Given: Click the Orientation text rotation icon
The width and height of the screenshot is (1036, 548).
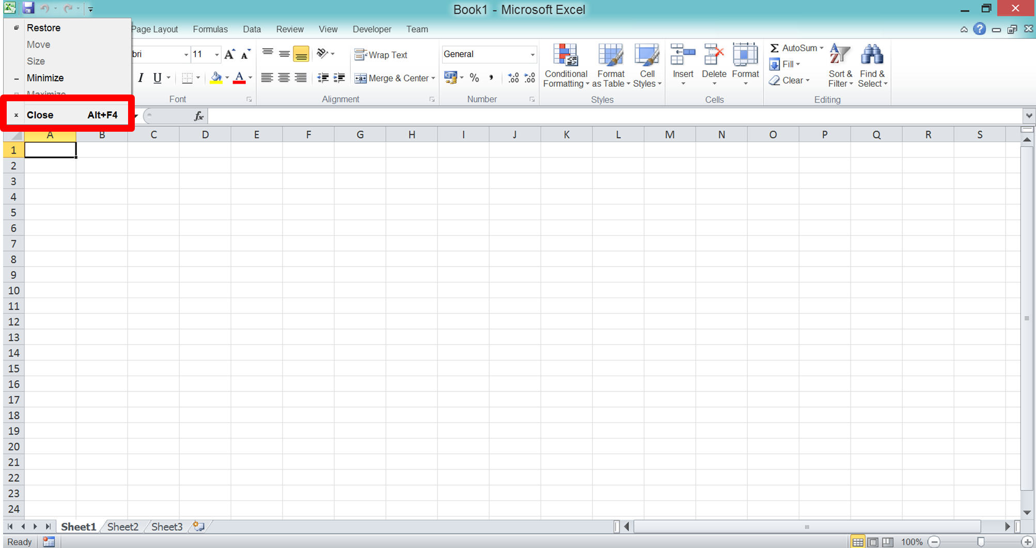Looking at the screenshot, I should pos(323,54).
